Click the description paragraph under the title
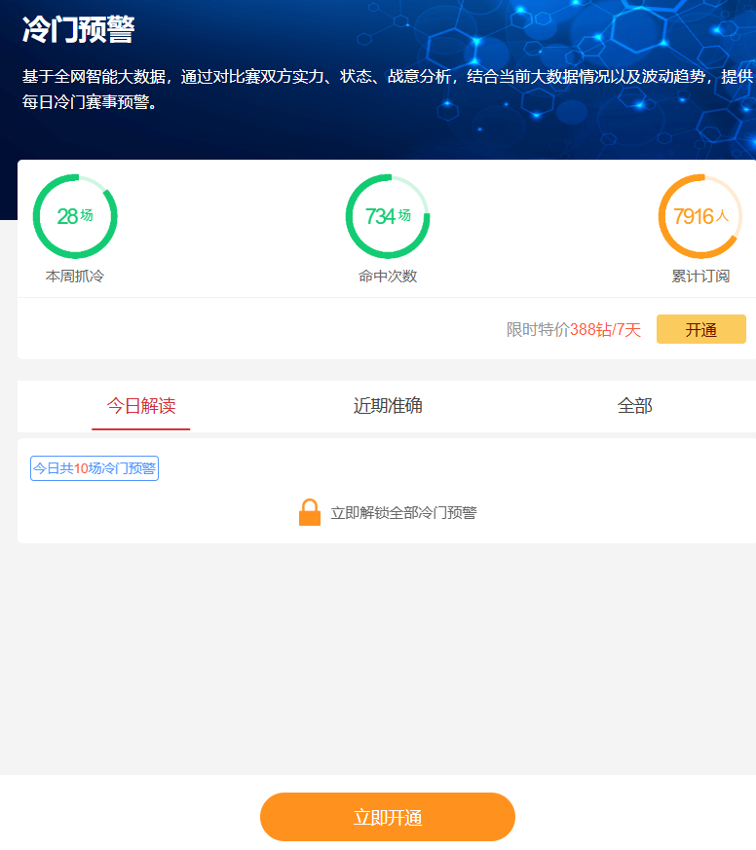Screen dimensions: 756x850 pos(387,89)
